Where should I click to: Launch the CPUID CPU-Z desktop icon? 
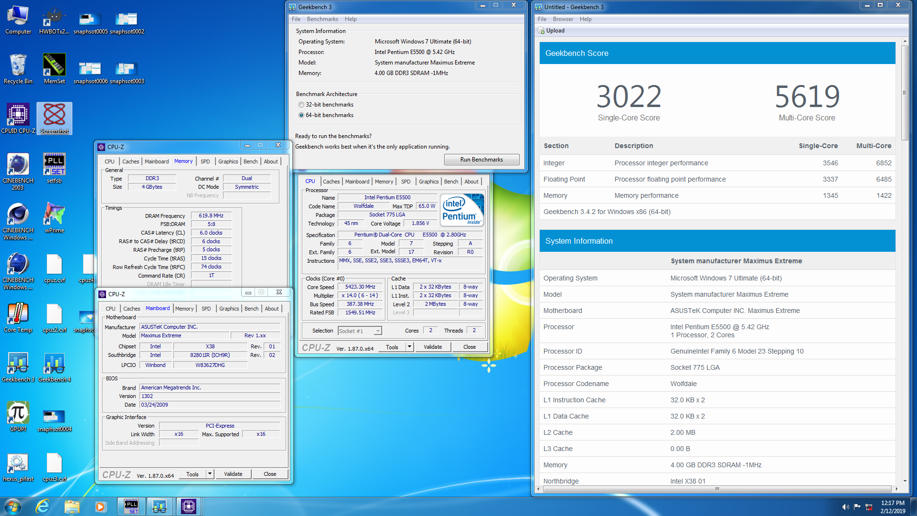18,118
